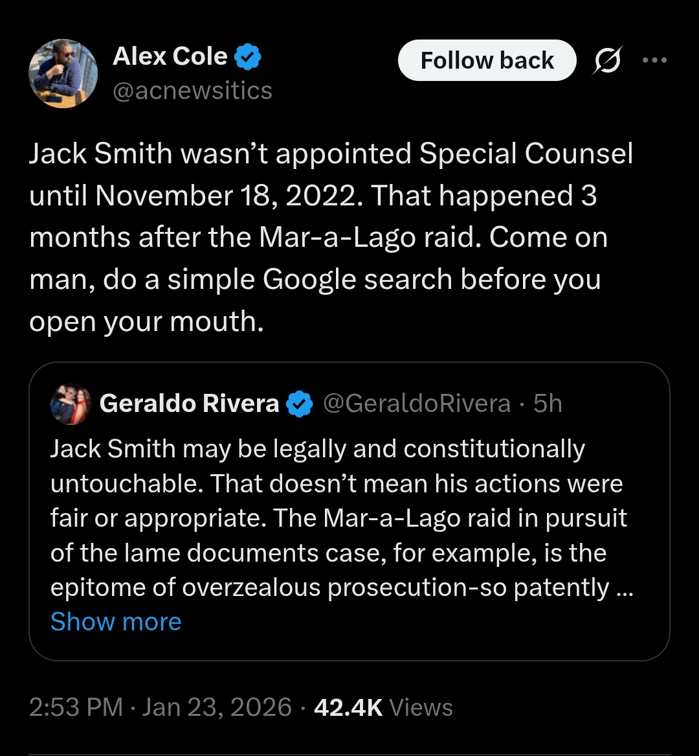Screen dimensions: 699x756
Task: Click the Jan 23, 2026 date
Action: (x=217, y=707)
